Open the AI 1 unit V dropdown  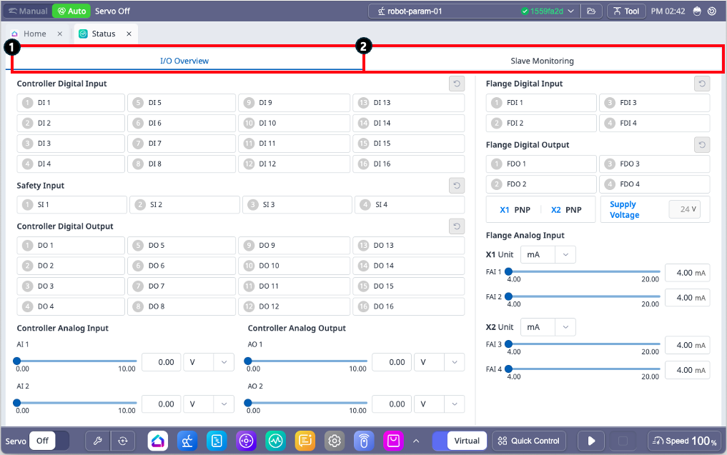tap(209, 362)
